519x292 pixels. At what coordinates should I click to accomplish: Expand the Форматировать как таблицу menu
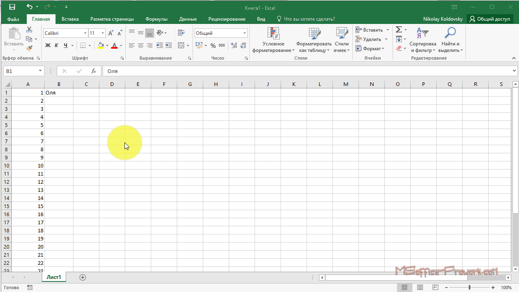click(x=314, y=40)
